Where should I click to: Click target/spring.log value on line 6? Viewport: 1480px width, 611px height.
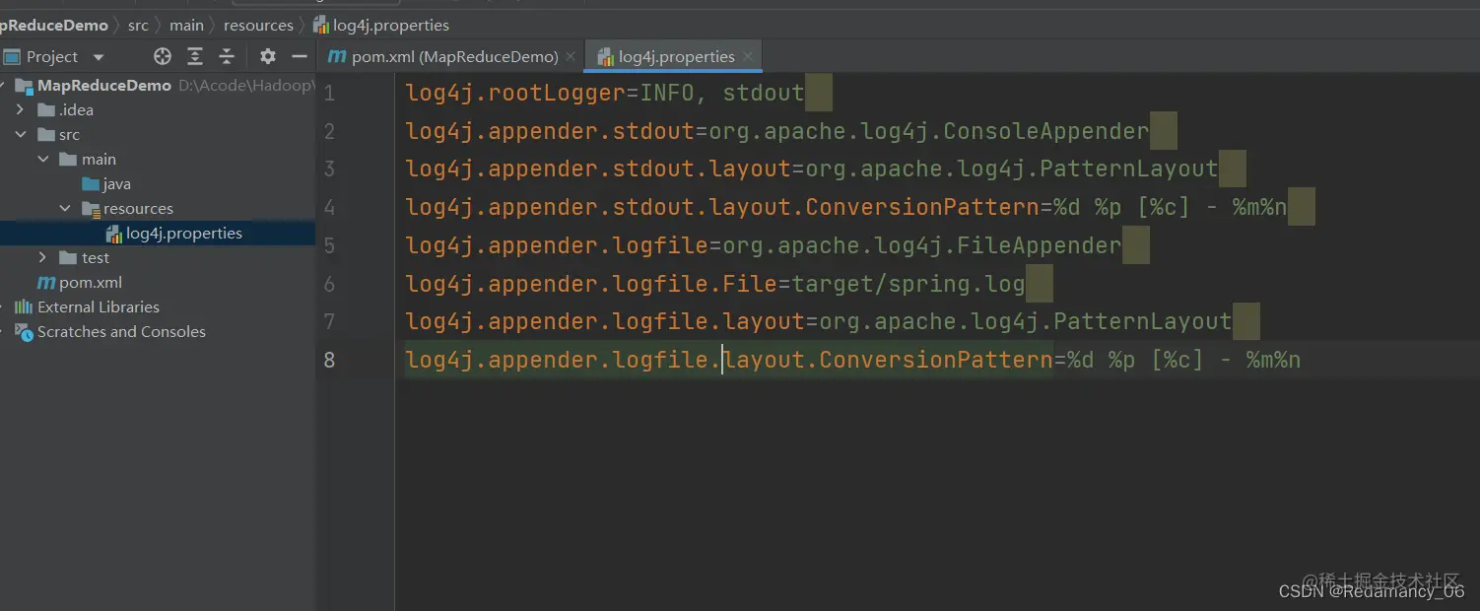click(908, 284)
